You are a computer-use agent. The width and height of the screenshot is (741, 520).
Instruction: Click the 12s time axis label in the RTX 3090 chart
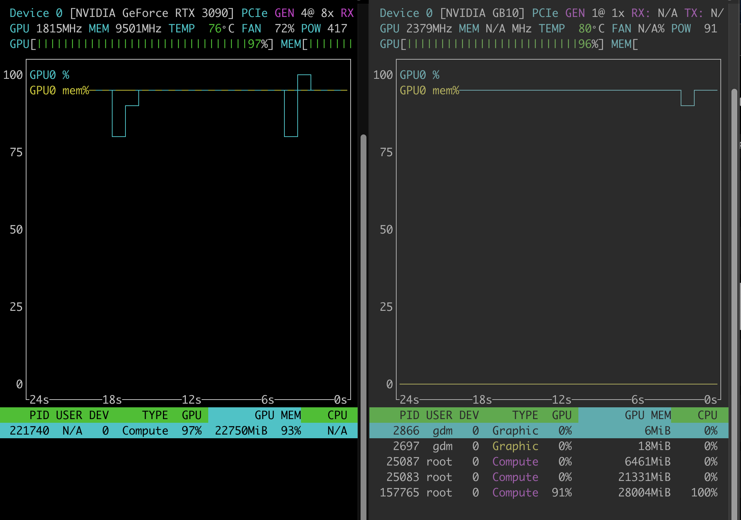(191, 400)
